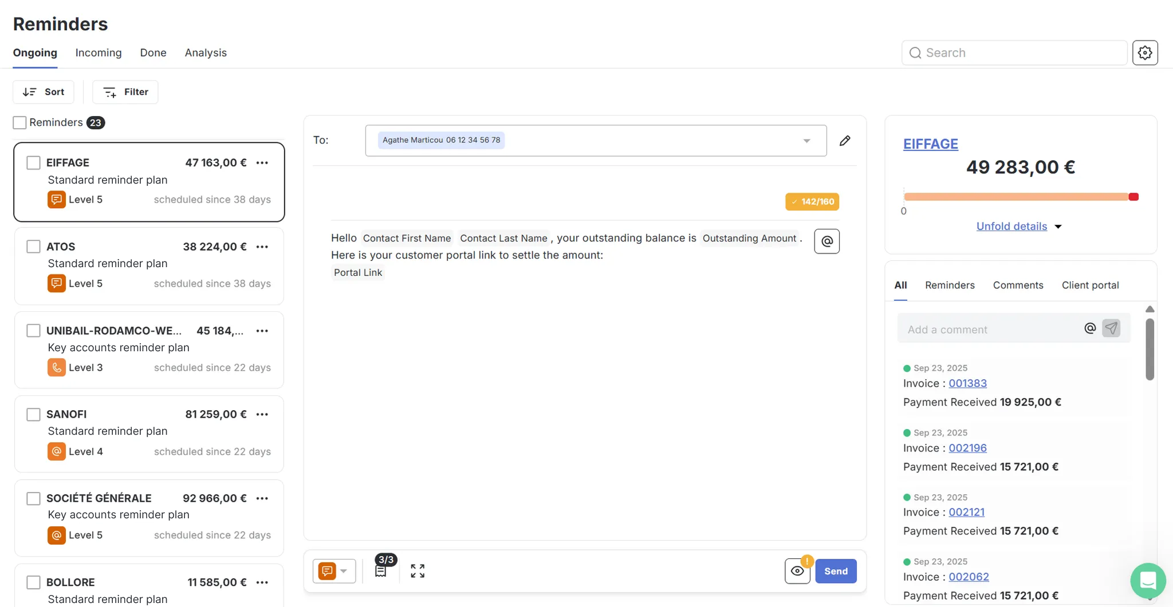Image resolution: width=1173 pixels, height=607 pixels.
Task: Check the ATOS reminder checkbox
Action: click(x=33, y=247)
